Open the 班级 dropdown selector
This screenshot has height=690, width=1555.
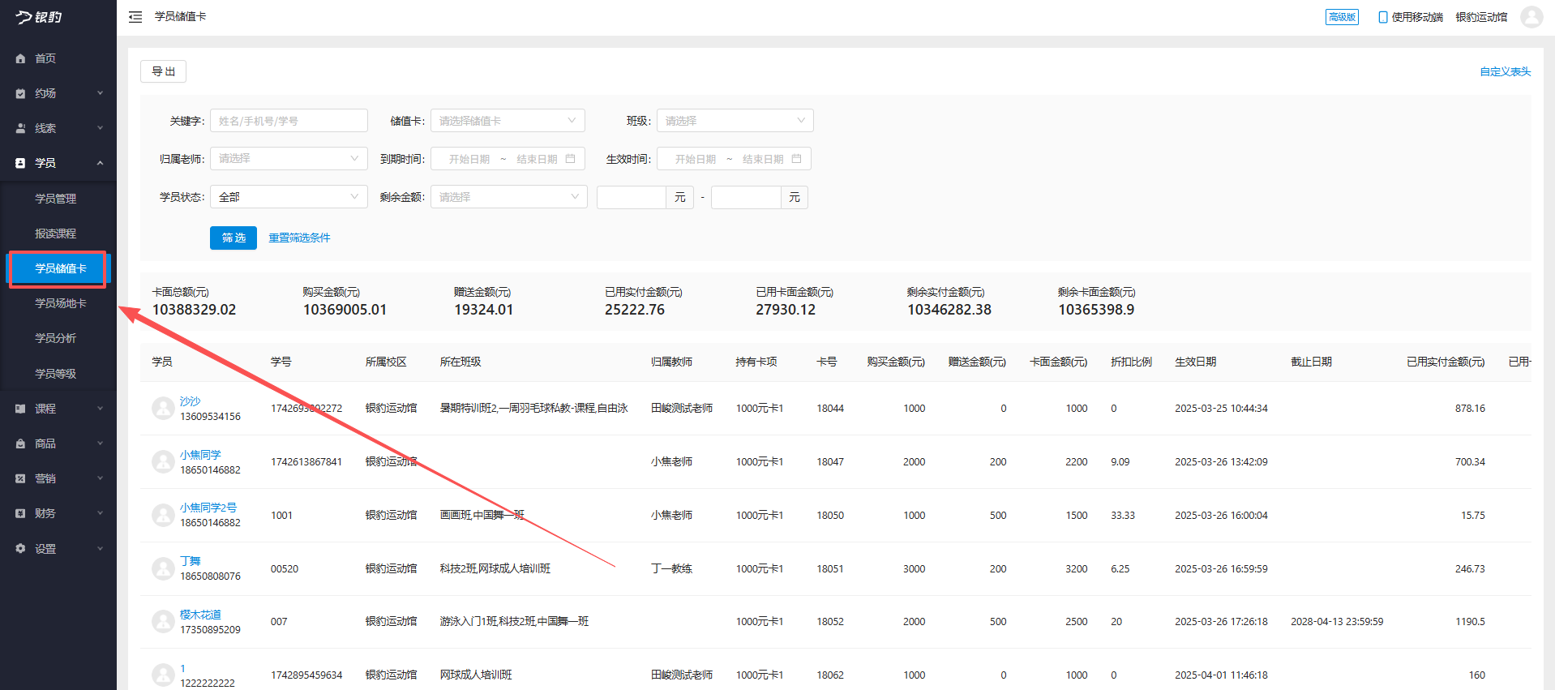click(x=735, y=121)
